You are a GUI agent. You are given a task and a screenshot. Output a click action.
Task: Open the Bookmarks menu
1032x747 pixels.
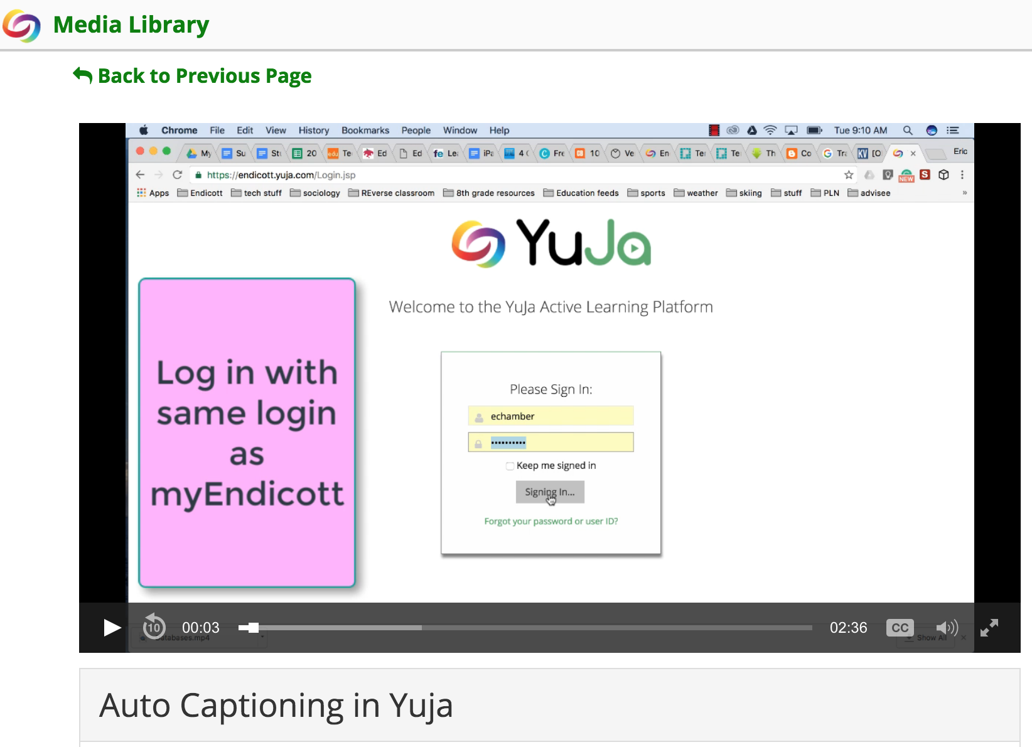click(365, 131)
